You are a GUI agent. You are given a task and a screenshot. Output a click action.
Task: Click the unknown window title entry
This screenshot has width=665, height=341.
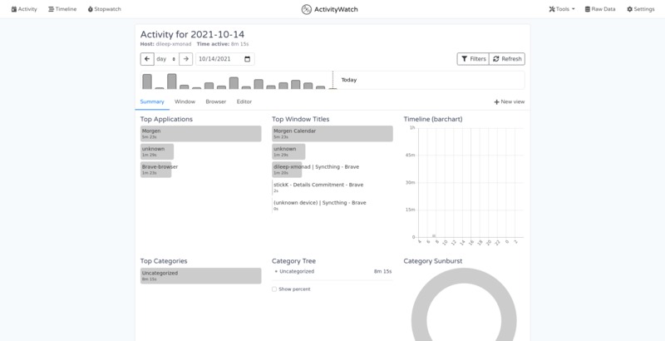click(x=288, y=151)
